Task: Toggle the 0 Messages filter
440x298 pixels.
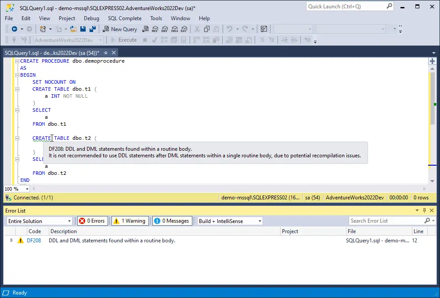Action: [172, 220]
